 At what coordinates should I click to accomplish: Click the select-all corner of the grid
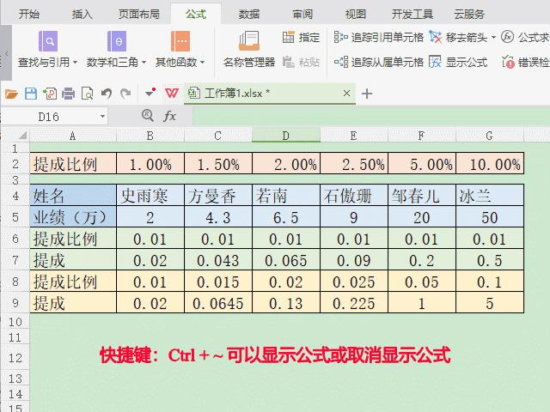coord(21,136)
